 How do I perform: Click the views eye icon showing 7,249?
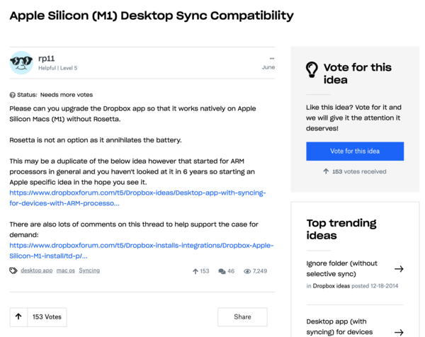click(247, 271)
